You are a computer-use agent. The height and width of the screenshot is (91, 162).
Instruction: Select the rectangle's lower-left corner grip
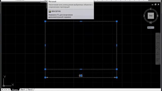[45, 69]
